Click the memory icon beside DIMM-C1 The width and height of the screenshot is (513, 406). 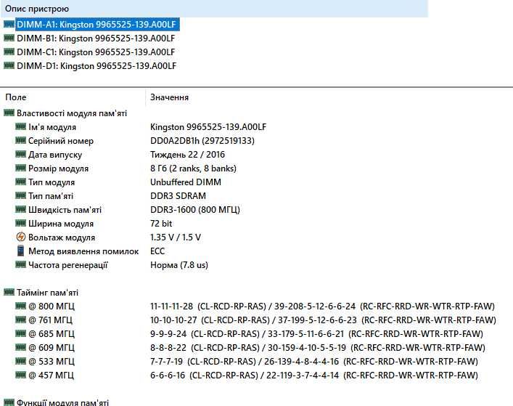coord(9,52)
